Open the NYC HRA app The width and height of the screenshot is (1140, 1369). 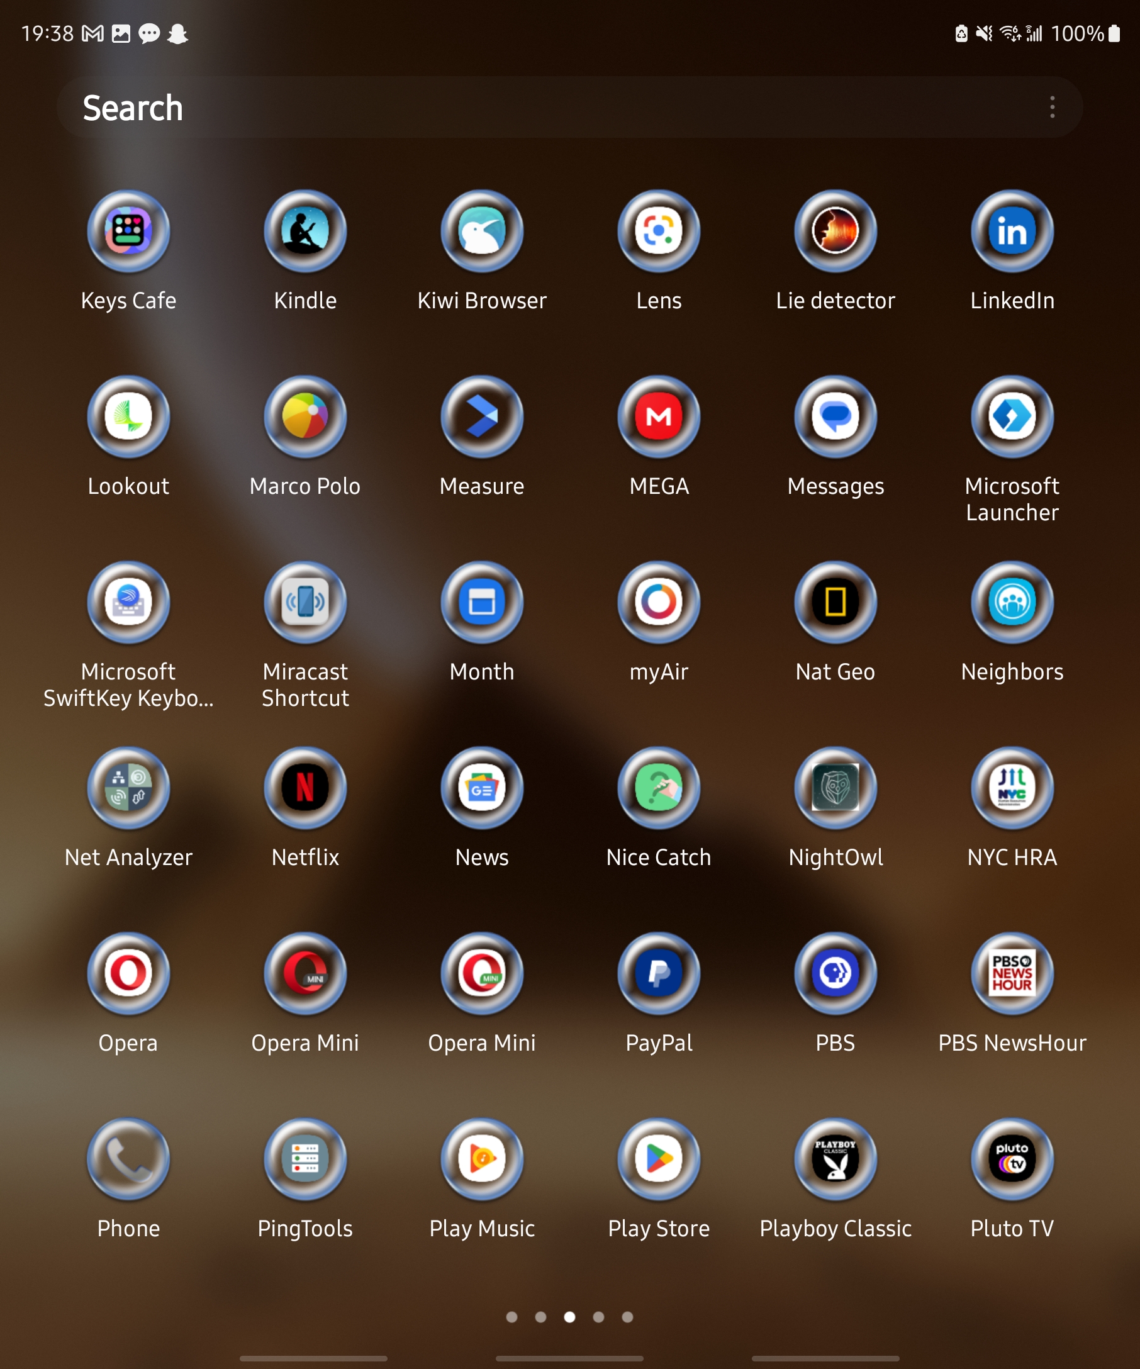[1012, 788]
